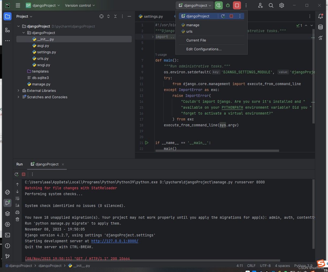Open IDE settings gear
The height and width of the screenshot is (272, 328).
coord(282,5)
